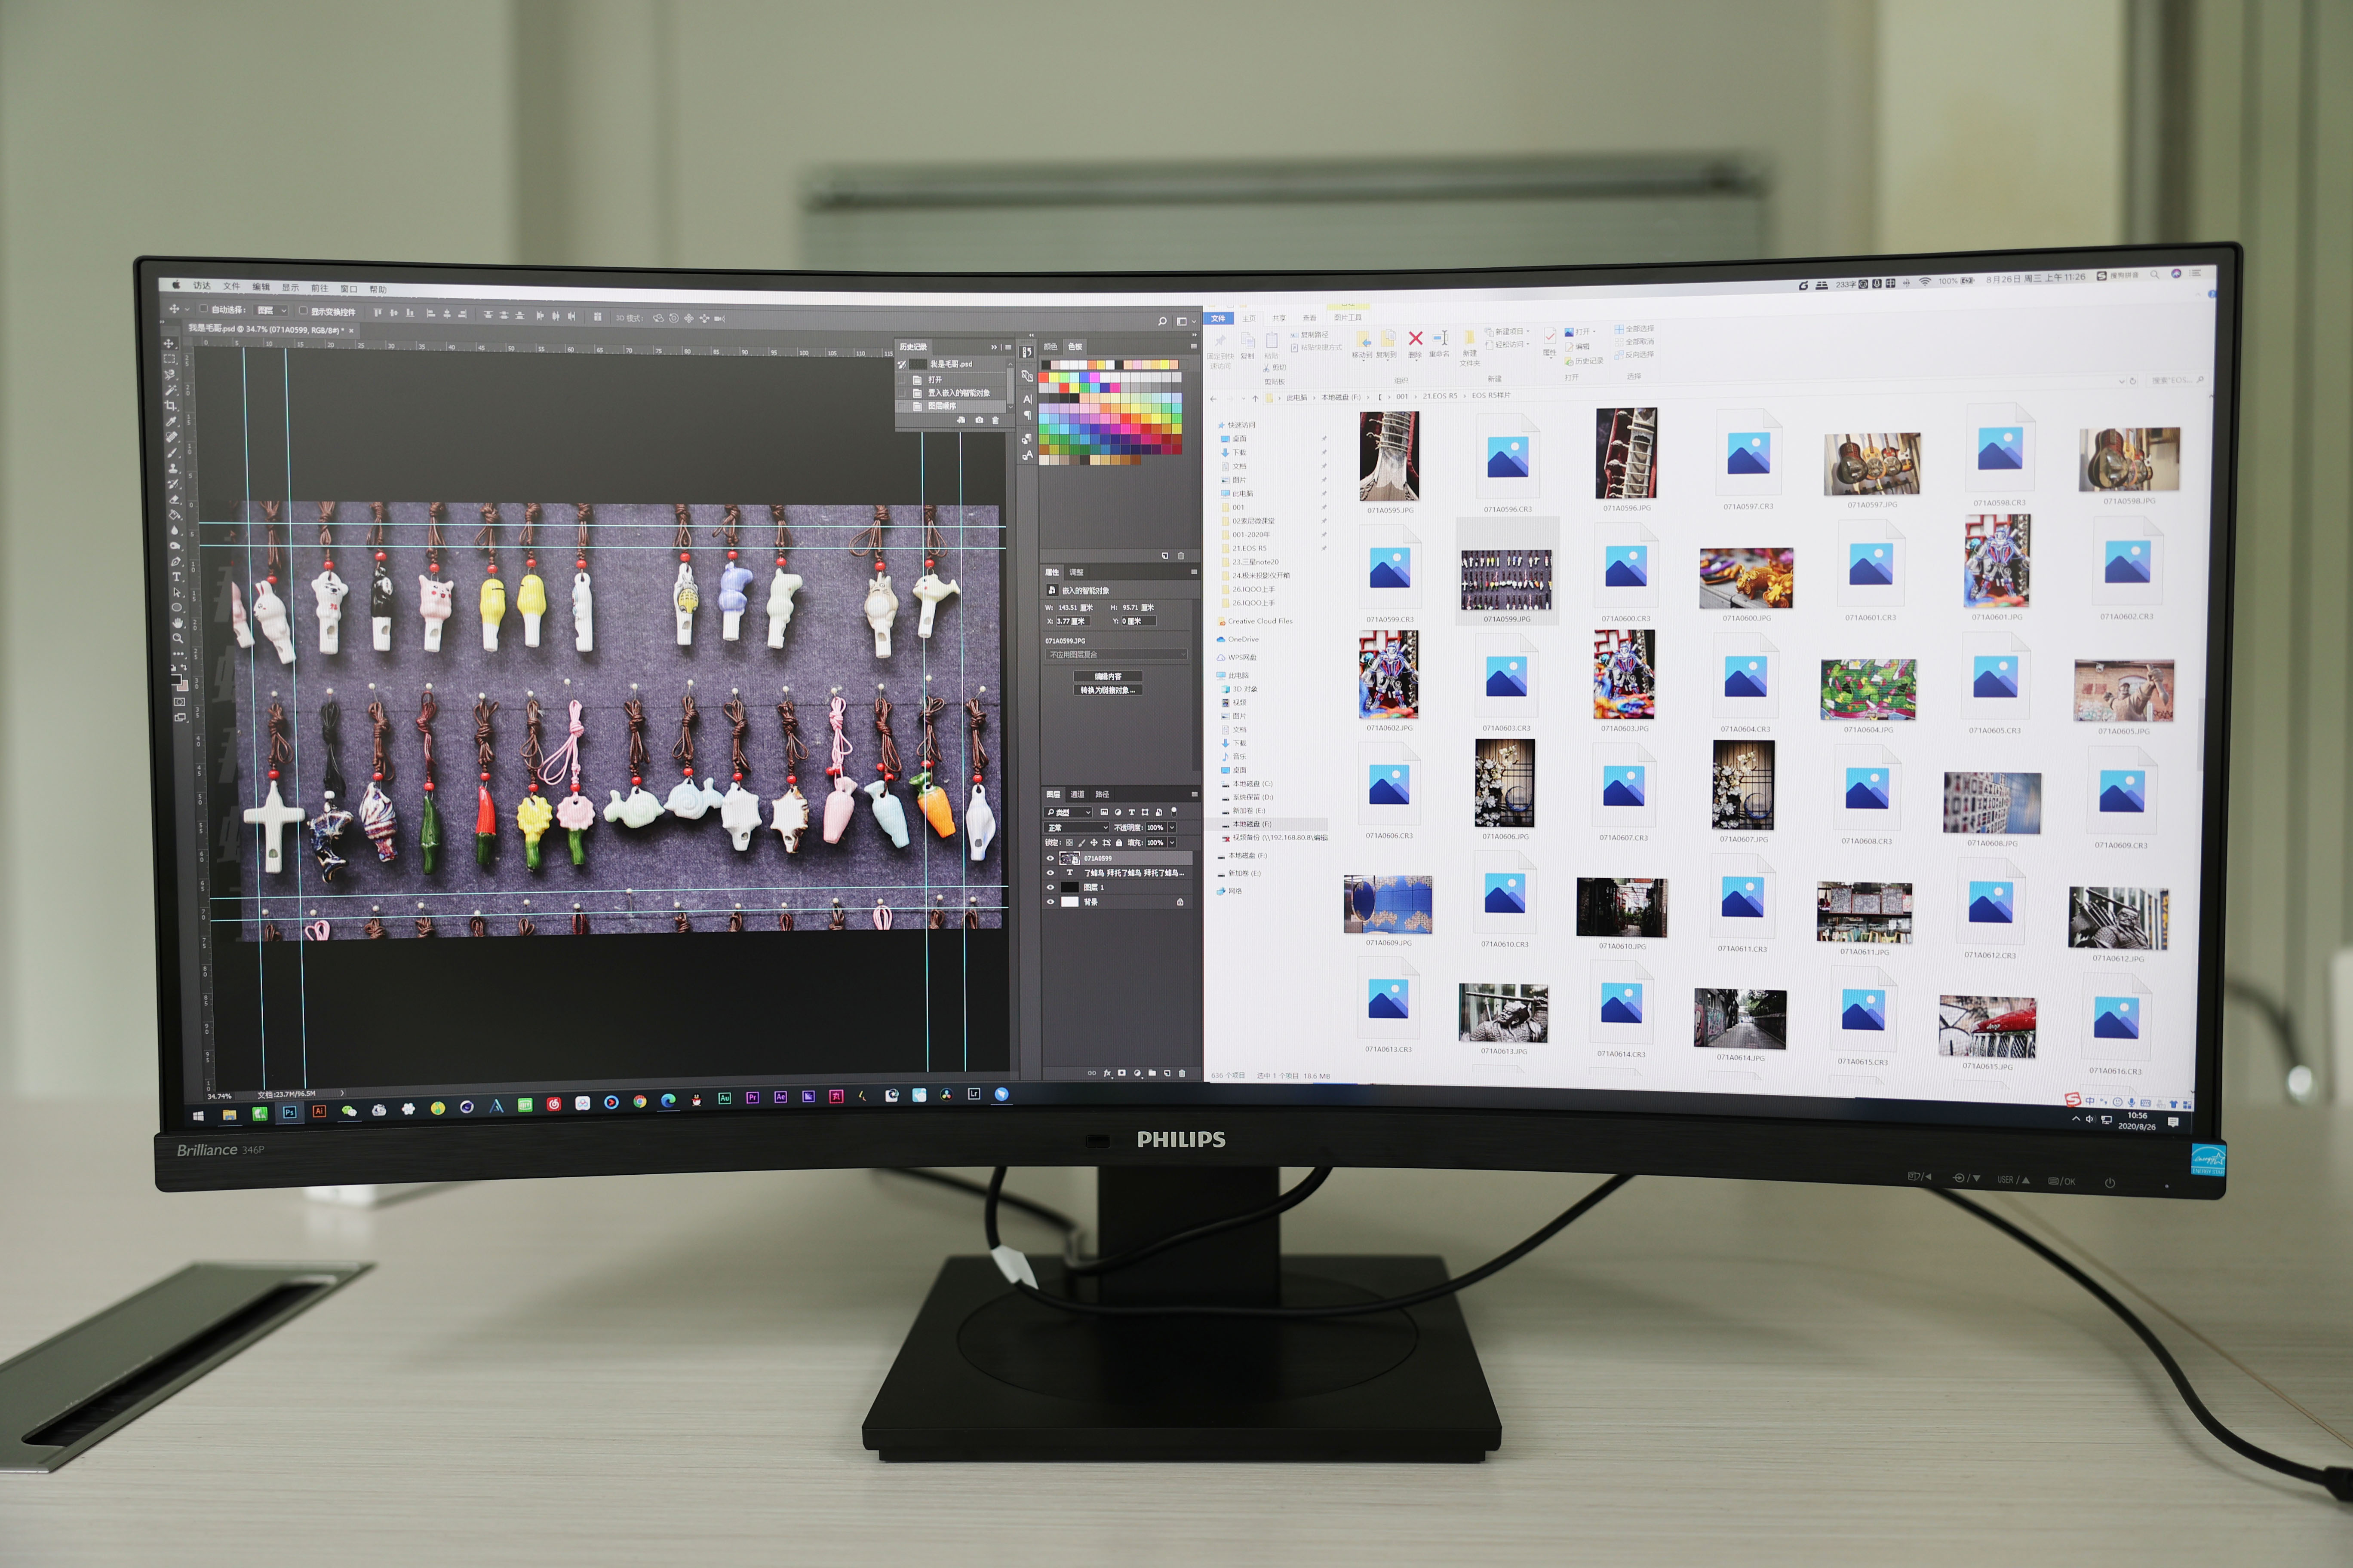The width and height of the screenshot is (2353, 1568).
Task: Click 全部选择 in Explorer ribbon
Action: pyautogui.click(x=1635, y=329)
